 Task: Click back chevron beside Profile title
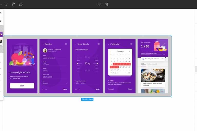[43, 44]
